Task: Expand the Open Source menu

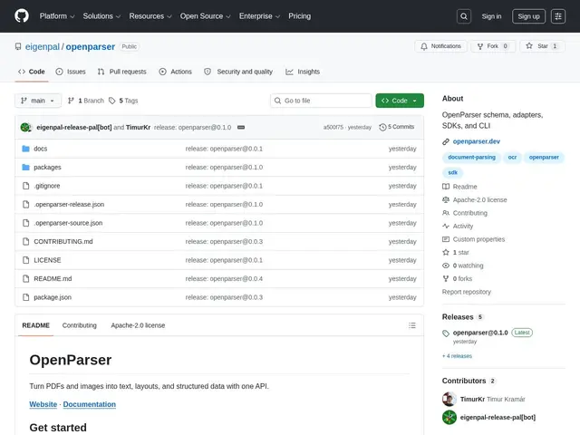Action: click(206, 16)
